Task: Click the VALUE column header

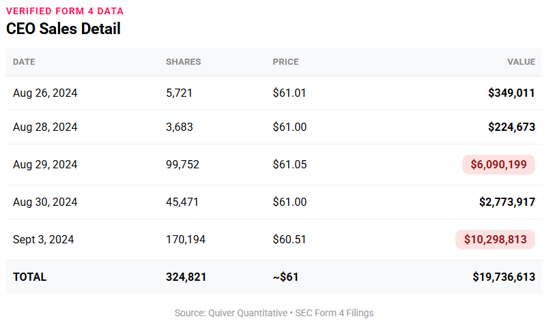Action: pos(521,62)
